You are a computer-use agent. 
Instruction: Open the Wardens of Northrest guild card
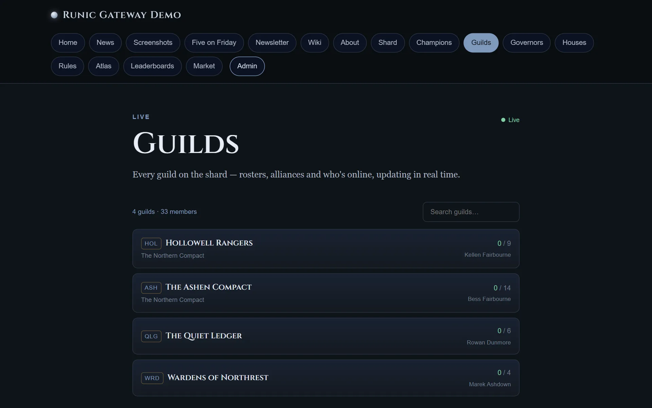tap(326, 378)
